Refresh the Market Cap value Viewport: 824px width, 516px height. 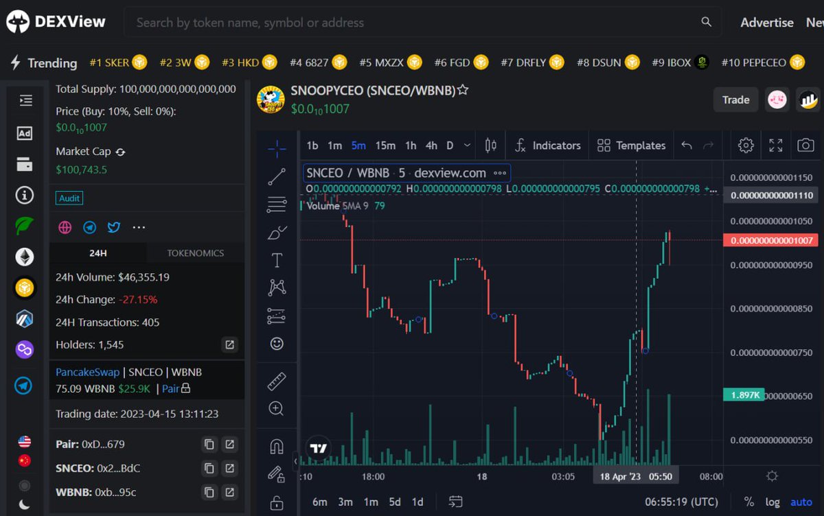[x=120, y=152]
